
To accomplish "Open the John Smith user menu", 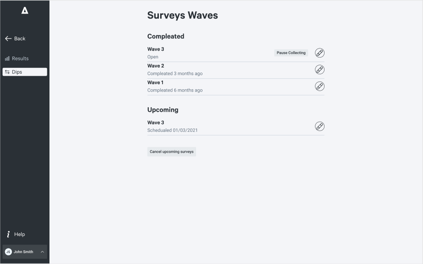I will [x=25, y=252].
